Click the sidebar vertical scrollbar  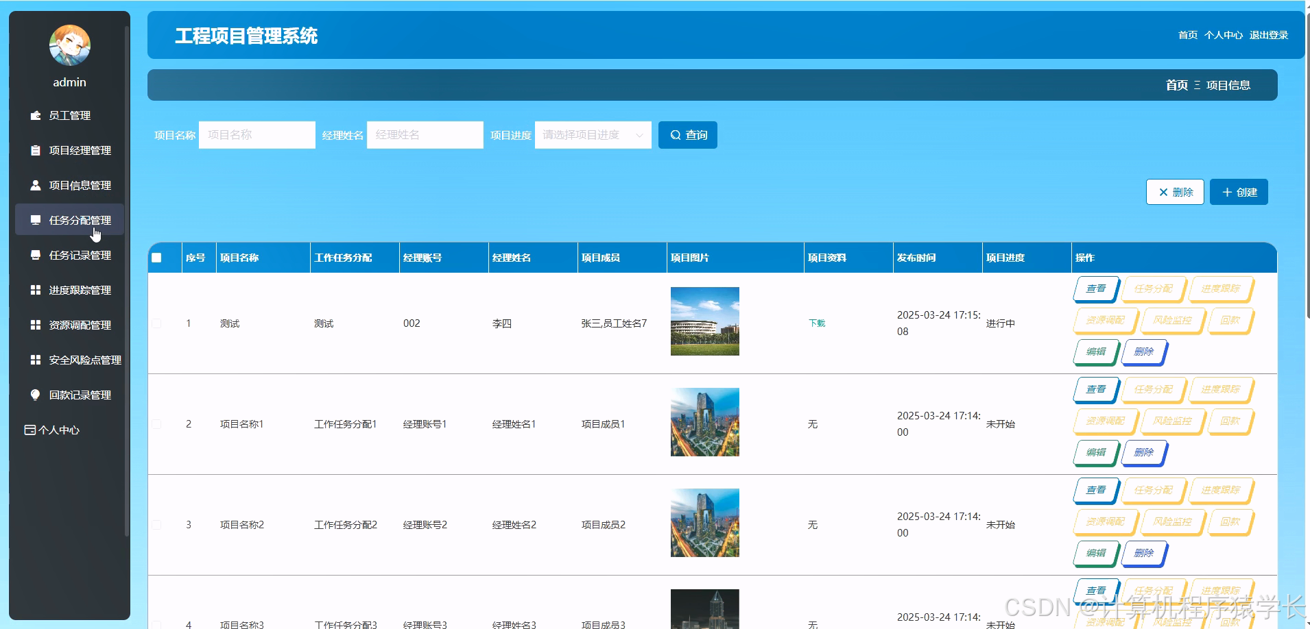pyautogui.click(x=127, y=281)
